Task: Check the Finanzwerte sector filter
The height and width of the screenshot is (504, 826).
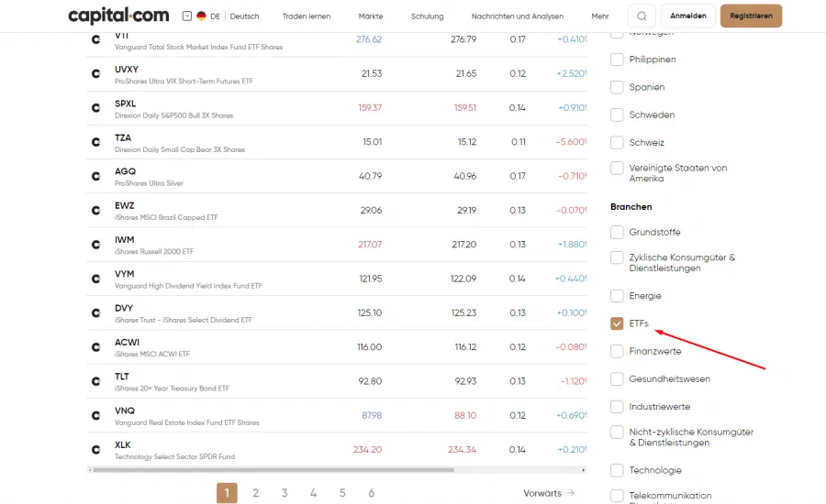Action: coord(617,352)
